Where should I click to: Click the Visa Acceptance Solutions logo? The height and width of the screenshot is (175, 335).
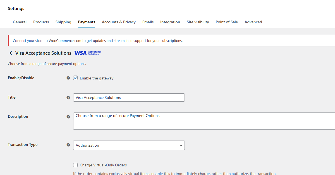click(87, 53)
